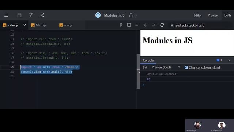Click the split editor icon

pos(129,25)
